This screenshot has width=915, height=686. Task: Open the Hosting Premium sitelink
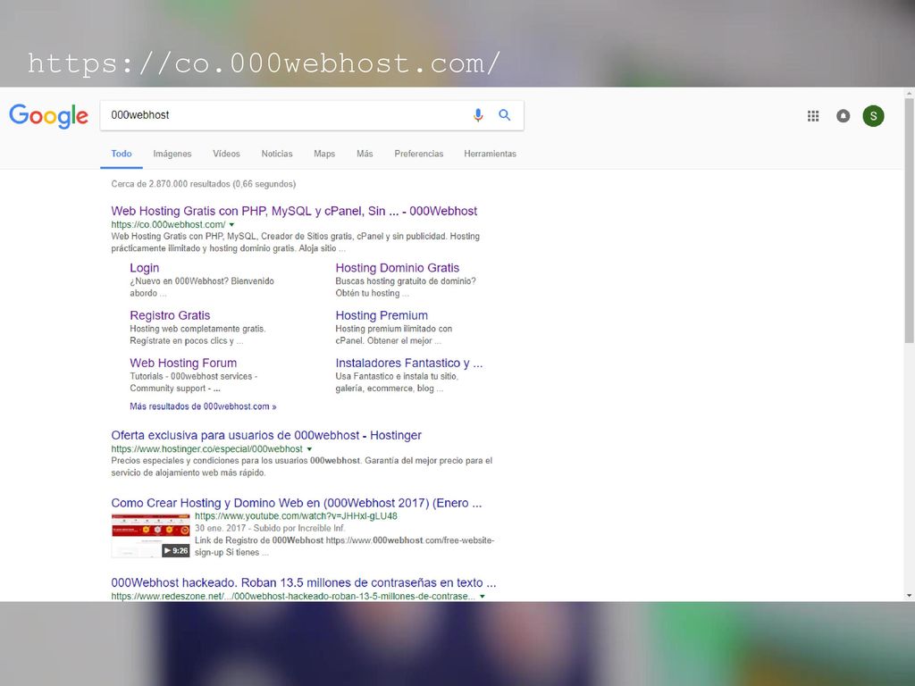tap(382, 315)
